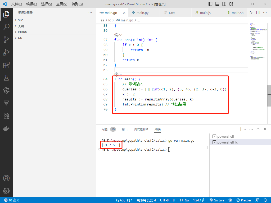Open the overflow menu ellipsis in menu bar
The height and width of the screenshot is (203, 271).
pos(90,4)
